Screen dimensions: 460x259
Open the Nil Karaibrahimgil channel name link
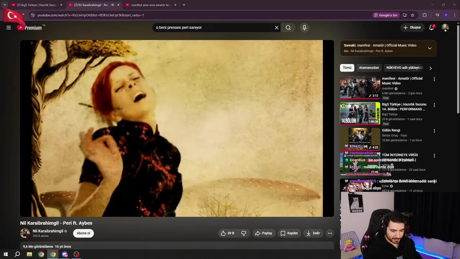point(48,231)
